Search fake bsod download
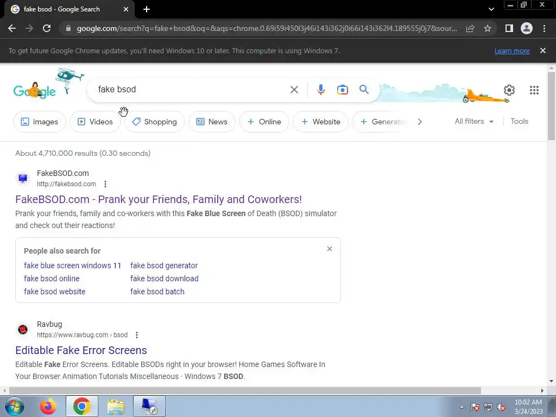 point(164,279)
